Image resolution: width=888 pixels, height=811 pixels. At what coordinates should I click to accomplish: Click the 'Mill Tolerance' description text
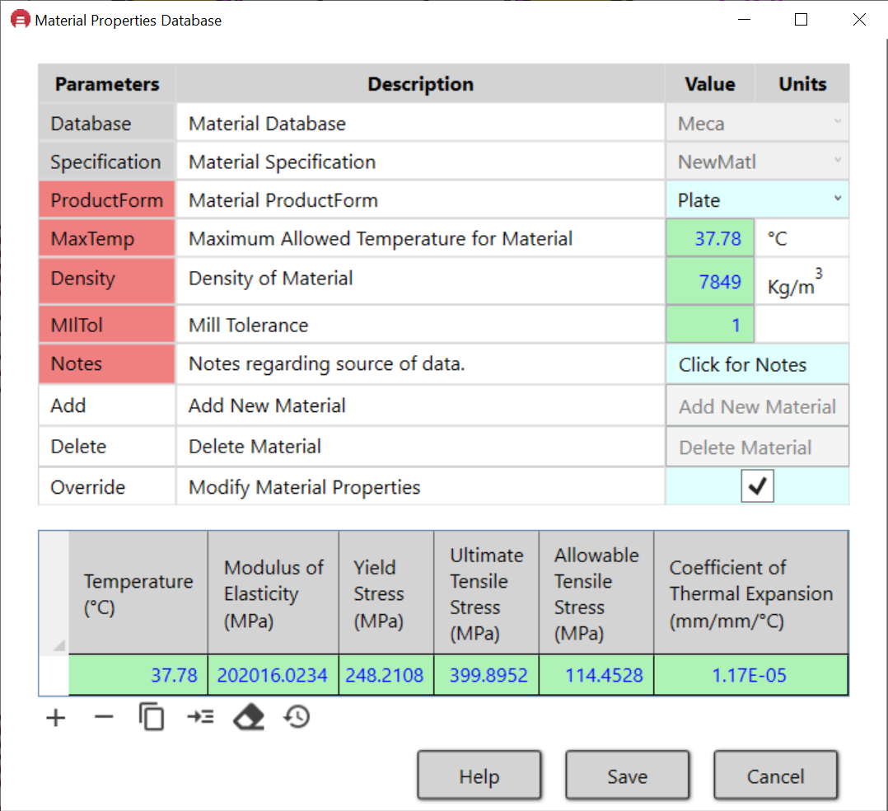point(249,325)
